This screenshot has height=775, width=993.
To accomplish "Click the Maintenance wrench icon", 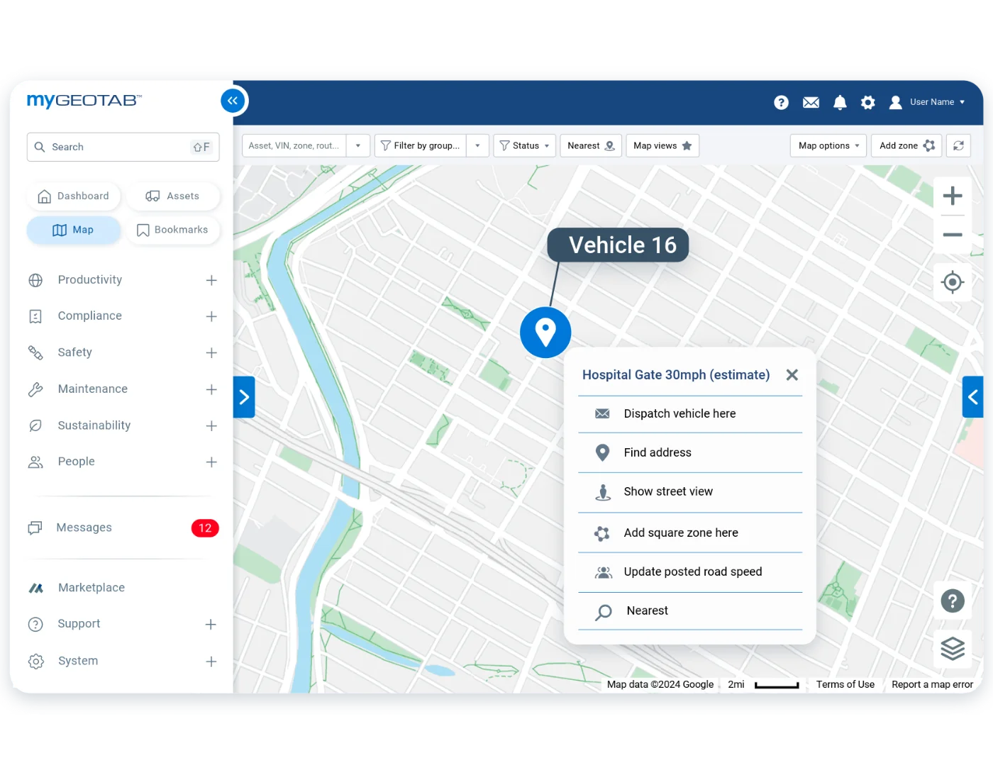I will click(x=35, y=389).
